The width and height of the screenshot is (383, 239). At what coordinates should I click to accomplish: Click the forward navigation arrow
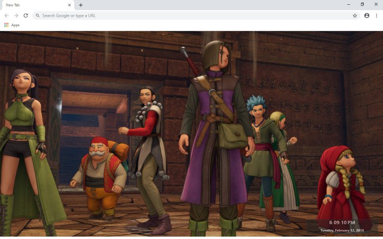[x=16, y=16]
